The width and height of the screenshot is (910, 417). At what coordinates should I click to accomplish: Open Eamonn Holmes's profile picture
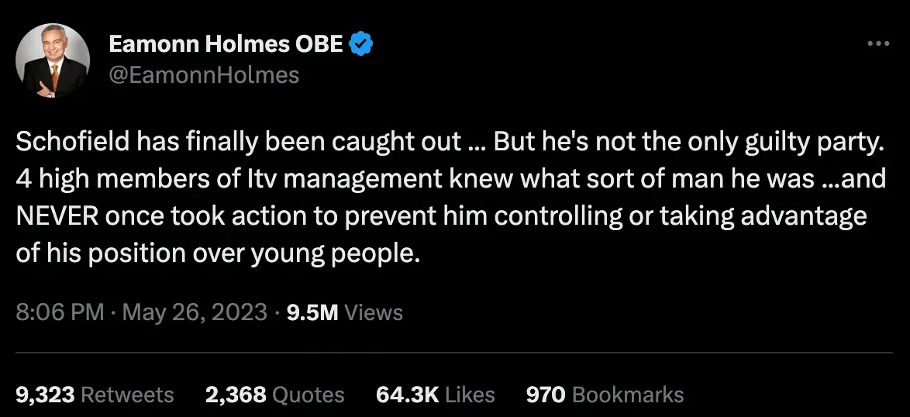pyautogui.click(x=53, y=60)
